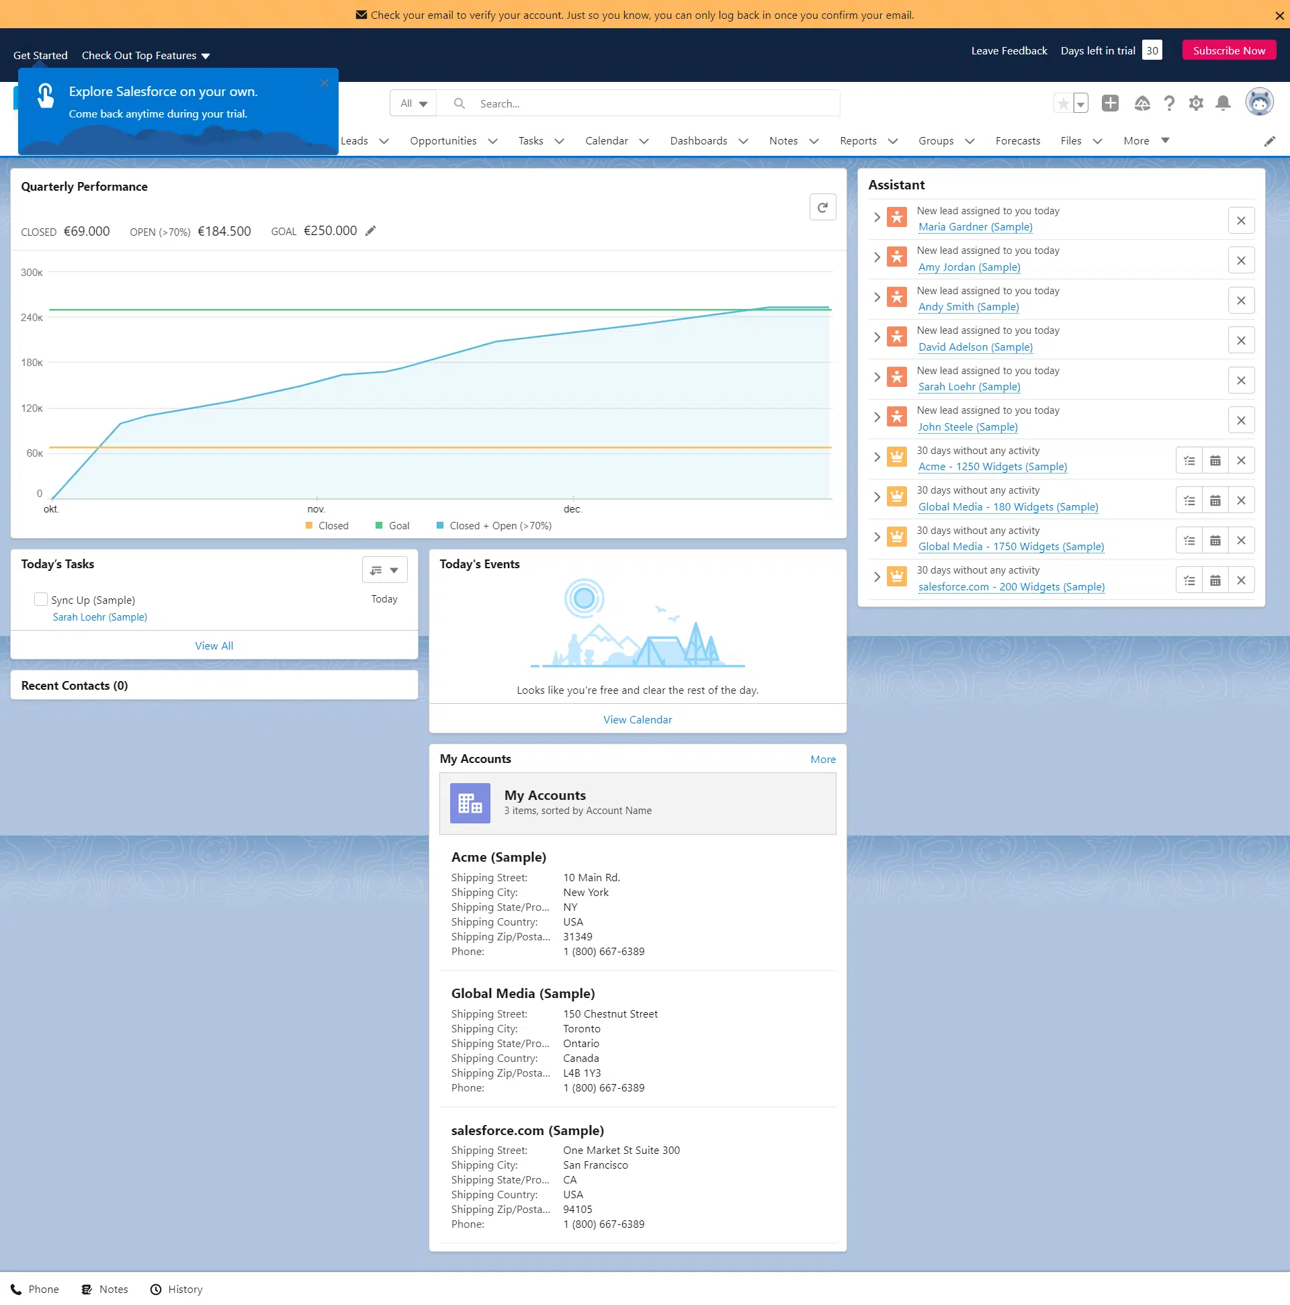
Task: Edit the quarterly goal pencil icon
Action: tap(370, 231)
